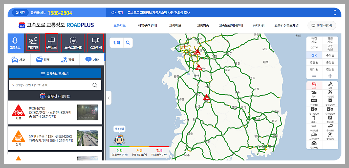The width and height of the screenshot is (349, 168).
Task: Click the ROADPLUS highway shield logo
Action: (x=22, y=25)
